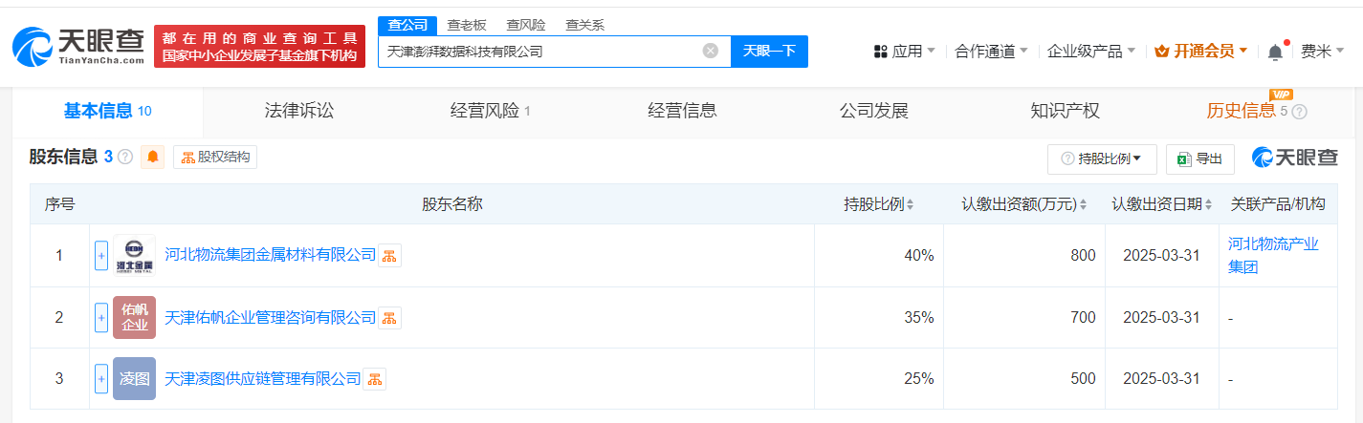Click the 股东名称 column header
This screenshot has height=423, width=1363.
pyautogui.click(x=451, y=204)
